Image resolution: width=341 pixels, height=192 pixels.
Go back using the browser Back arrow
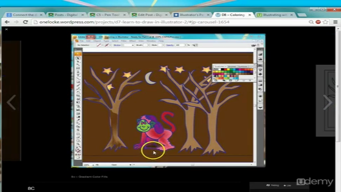7,22
